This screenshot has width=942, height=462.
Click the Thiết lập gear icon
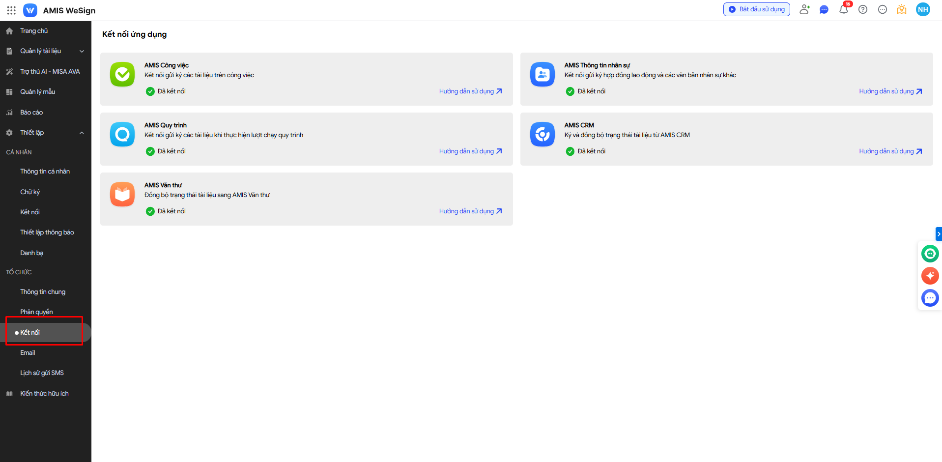click(9, 133)
